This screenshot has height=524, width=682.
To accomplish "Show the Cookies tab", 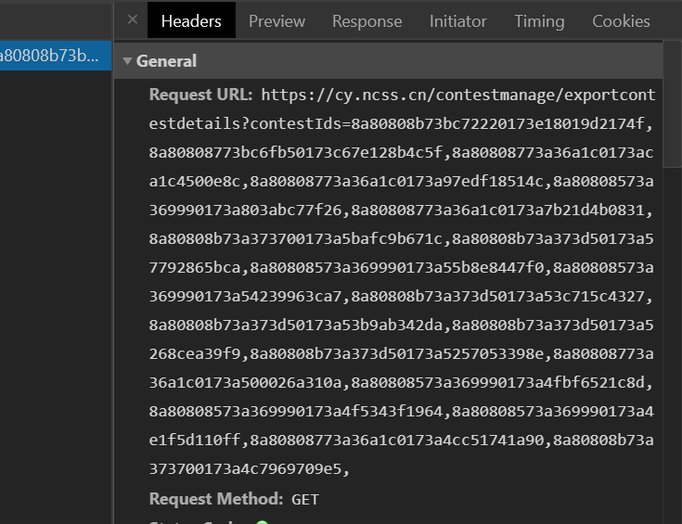I will pos(621,21).
